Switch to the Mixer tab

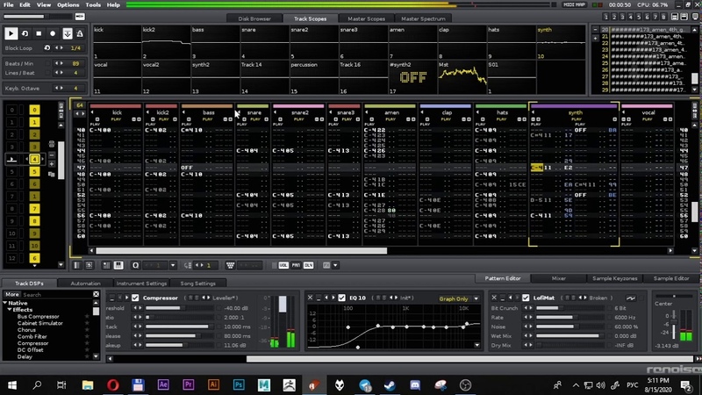click(558, 278)
